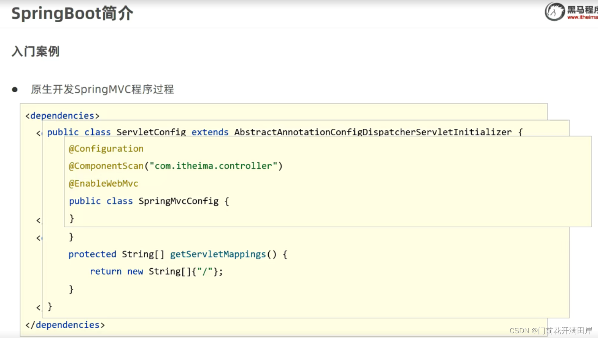Select the ServletConfig class name
Screen dimensions: 598x338
point(151,132)
